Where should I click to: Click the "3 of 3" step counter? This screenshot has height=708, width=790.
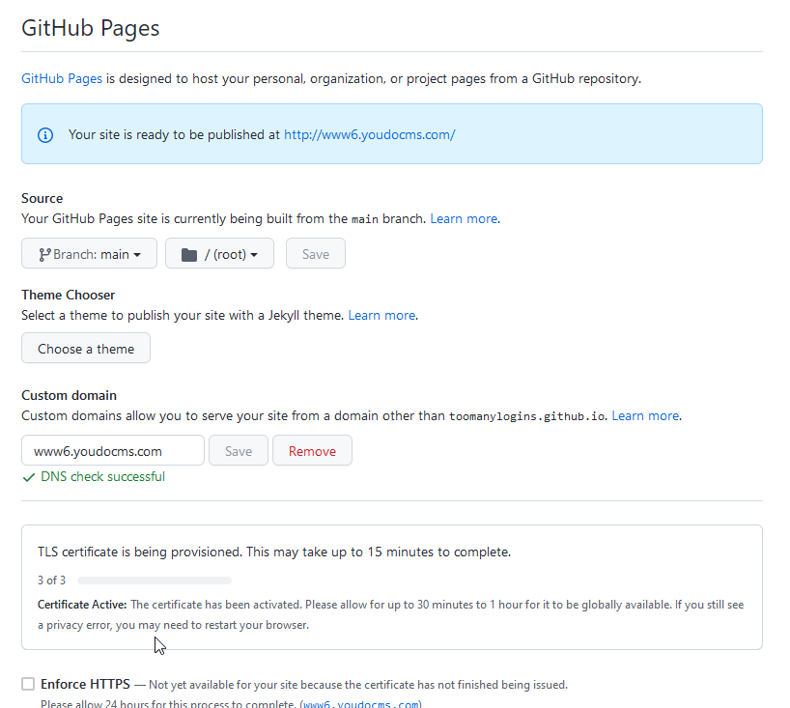coord(52,581)
